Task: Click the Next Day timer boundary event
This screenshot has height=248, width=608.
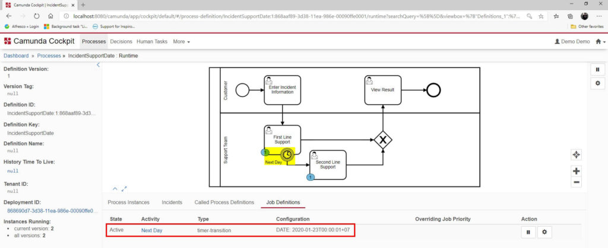Action: coord(287,155)
